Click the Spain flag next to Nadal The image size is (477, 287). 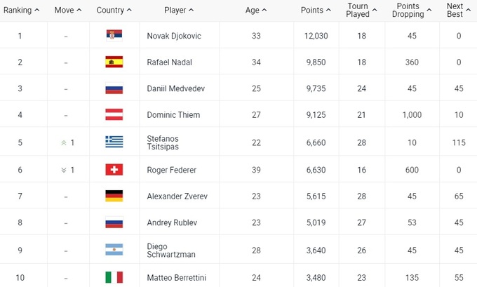(114, 62)
